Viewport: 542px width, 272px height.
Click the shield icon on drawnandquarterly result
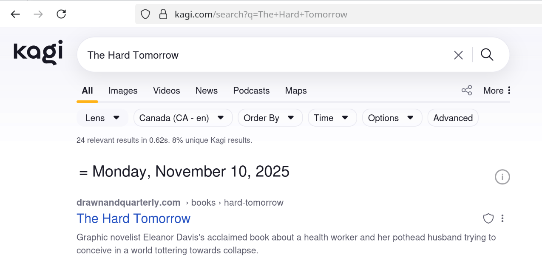tap(488, 218)
